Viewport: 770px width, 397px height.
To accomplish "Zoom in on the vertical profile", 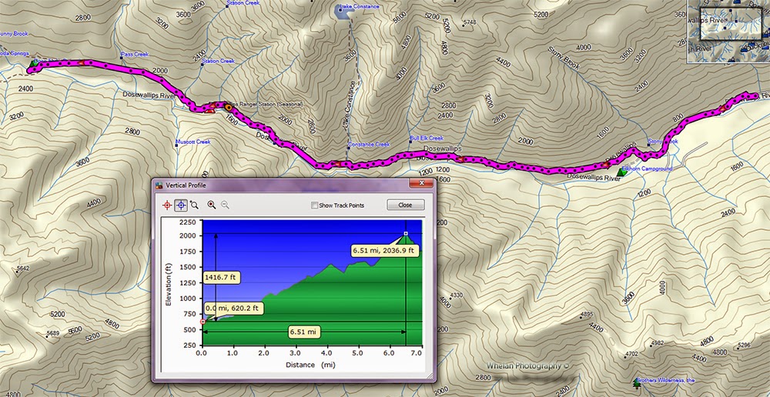I will pyautogui.click(x=212, y=205).
